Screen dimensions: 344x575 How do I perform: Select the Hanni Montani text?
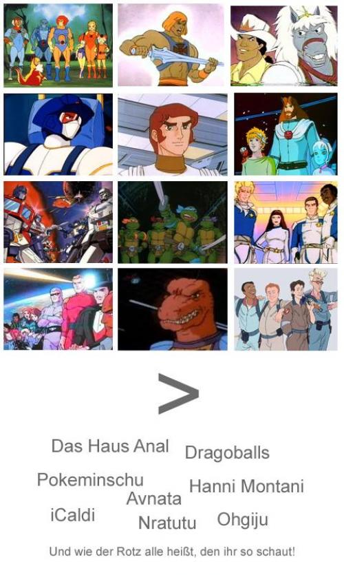point(246,486)
